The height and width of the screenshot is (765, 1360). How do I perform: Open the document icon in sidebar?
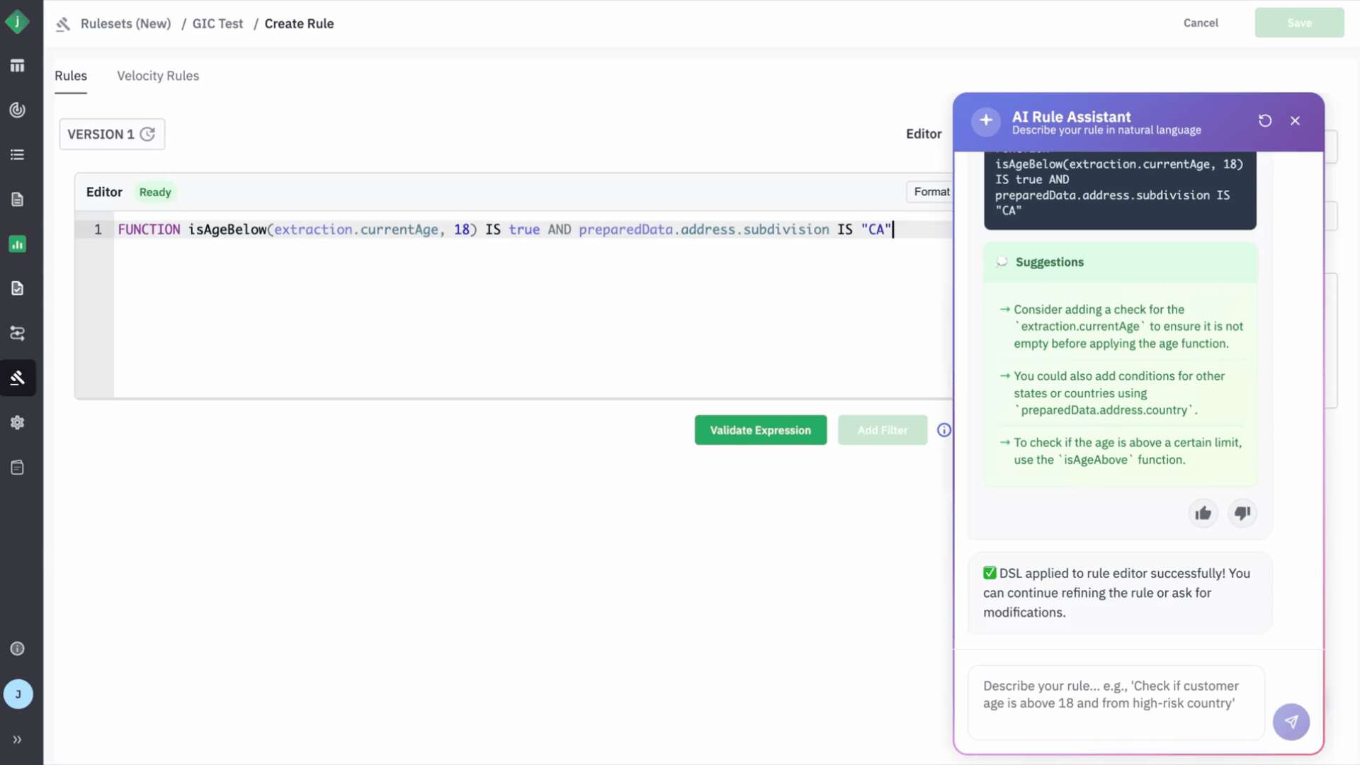(x=18, y=200)
